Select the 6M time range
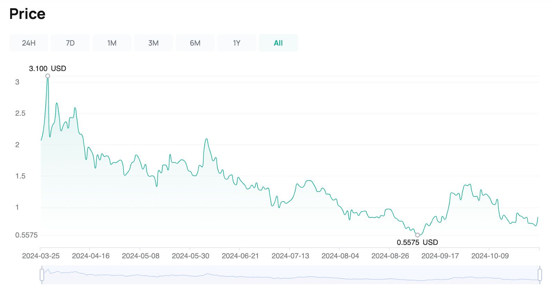The width and height of the screenshot is (553, 292). pyautogui.click(x=195, y=43)
